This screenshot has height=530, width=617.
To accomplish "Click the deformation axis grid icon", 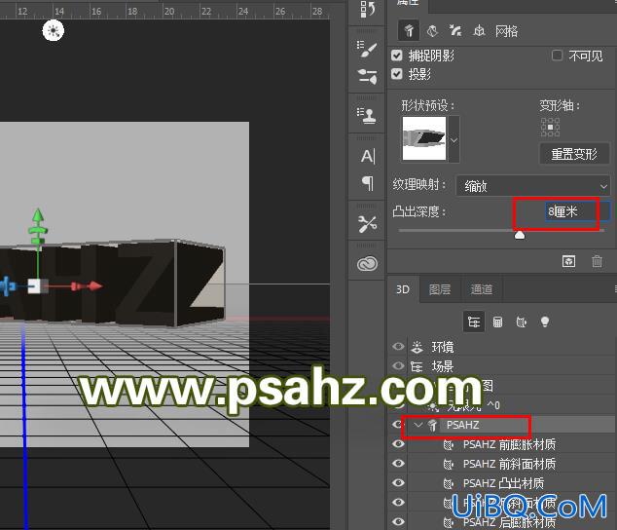I will pos(550,127).
